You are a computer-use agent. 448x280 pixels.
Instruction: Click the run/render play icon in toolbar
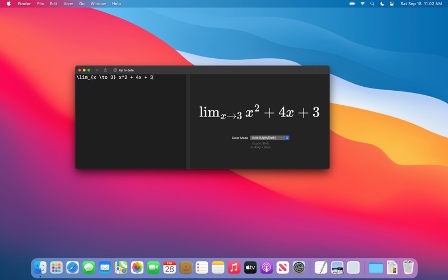point(97,70)
